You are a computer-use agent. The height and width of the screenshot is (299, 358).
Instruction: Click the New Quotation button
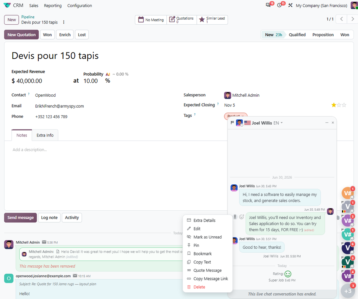click(x=22, y=35)
